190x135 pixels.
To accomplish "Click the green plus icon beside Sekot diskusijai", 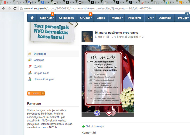I will point(83,126).
